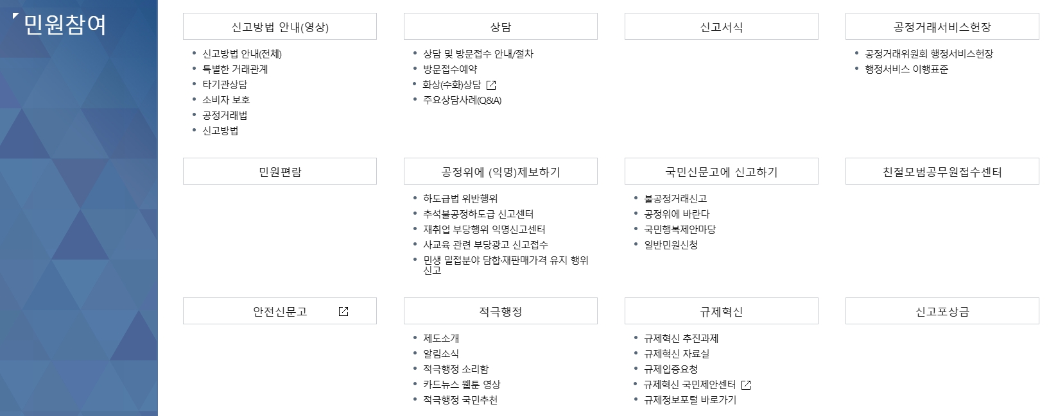The height and width of the screenshot is (416, 1049).
Task: Open the 상담 section header
Action: 500,26
